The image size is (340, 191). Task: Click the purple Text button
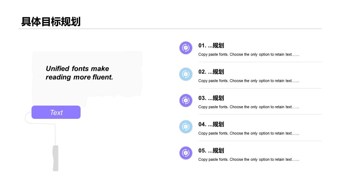(56, 112)
